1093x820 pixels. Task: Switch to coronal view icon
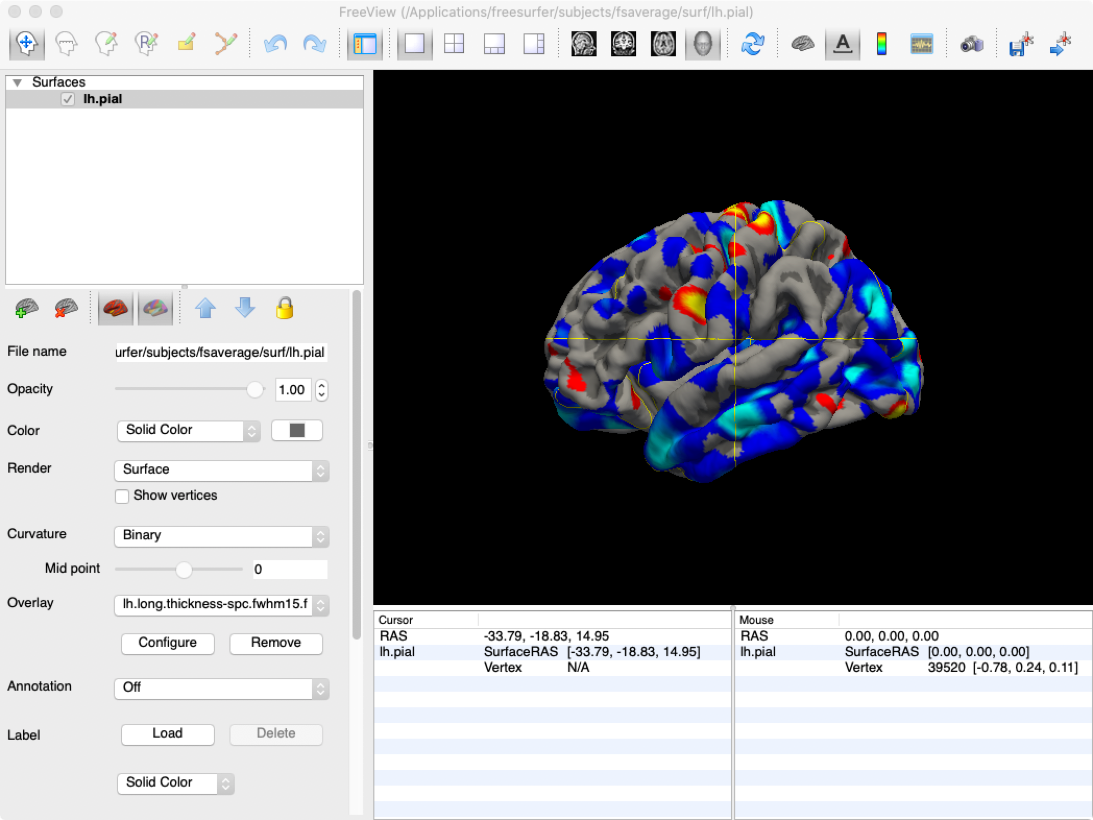tap(623, 44)
